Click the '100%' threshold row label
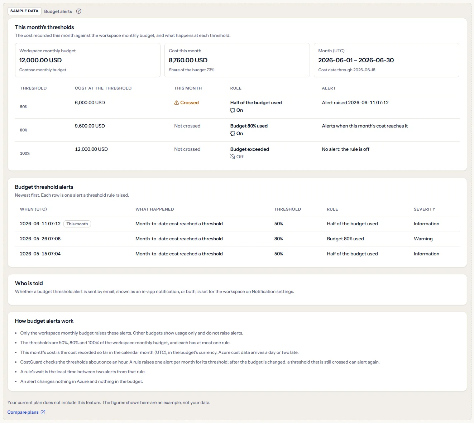Viewport: 474px width, 423px height. [x=25, y=153]
